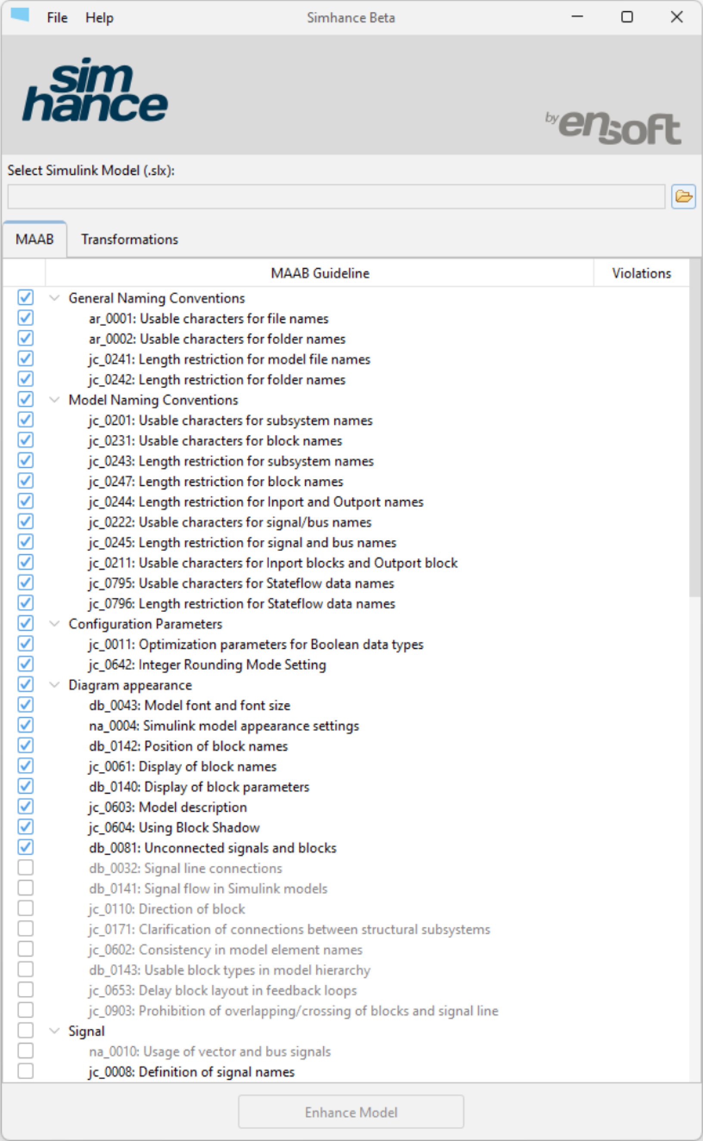Image resolution: width=703 pixels, height=1141 pixels.
Task: Select 'jc_0011: Optimization parameters for Boolean data types'
Action: pyautogui.click(x=256, y=645)
